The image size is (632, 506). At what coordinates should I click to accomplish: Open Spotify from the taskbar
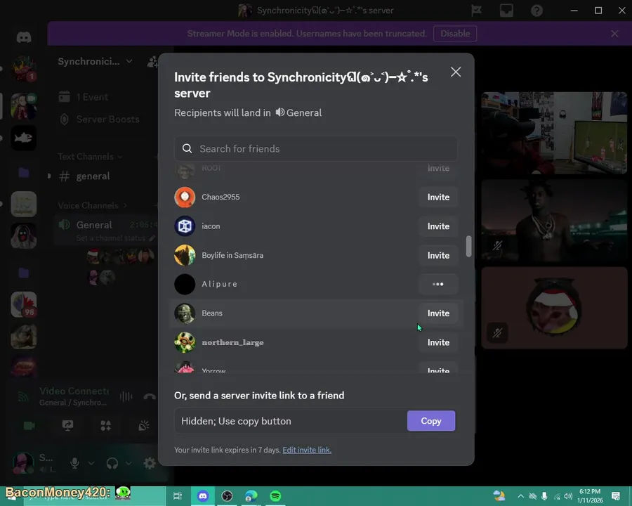(275, 496)
